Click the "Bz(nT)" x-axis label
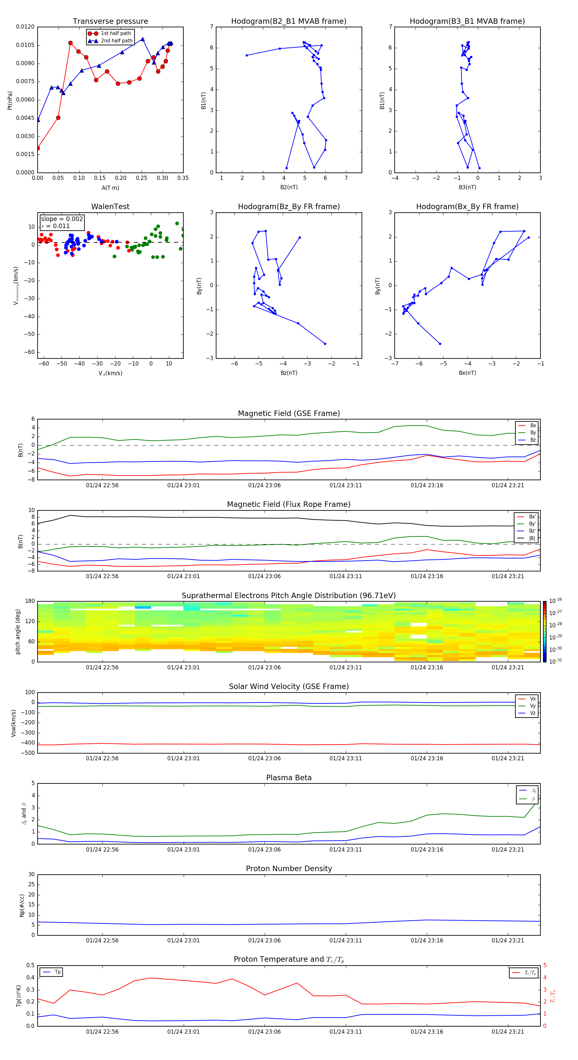 pos(289,373)
